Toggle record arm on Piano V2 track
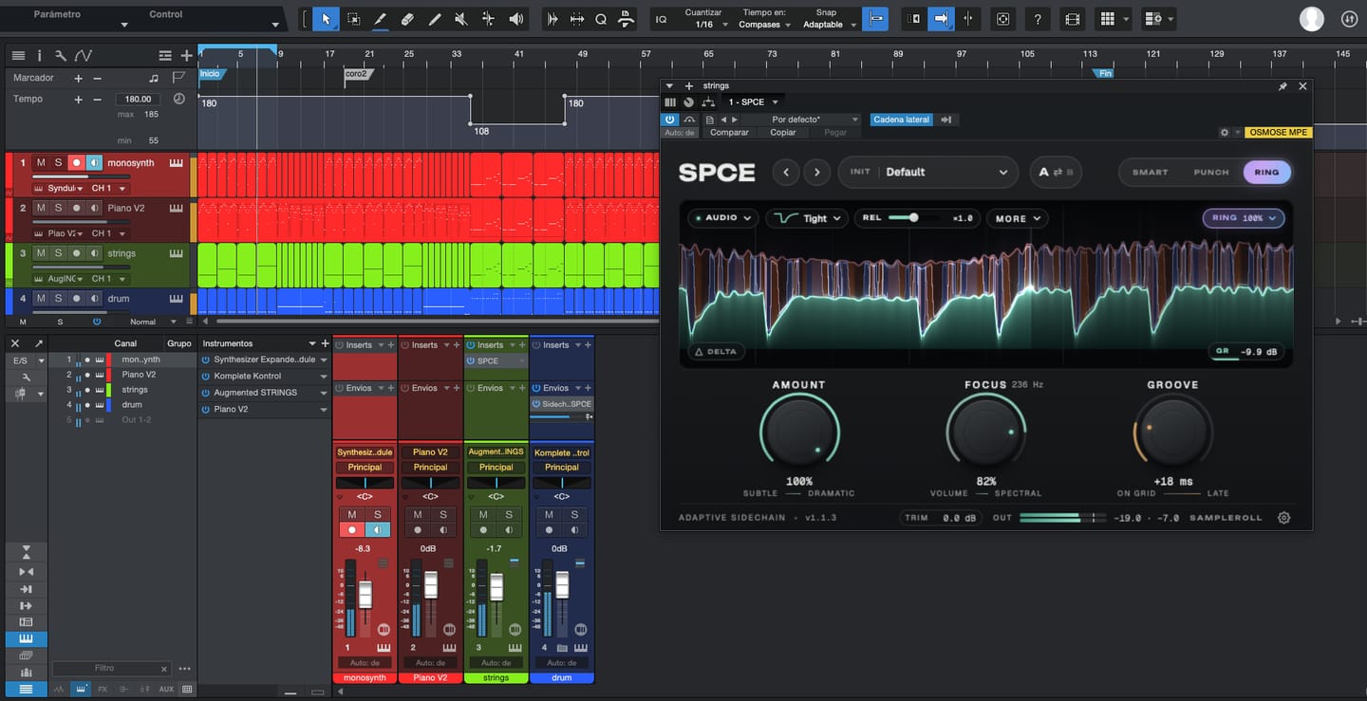Screen dimensions: 1367x701 77,208
